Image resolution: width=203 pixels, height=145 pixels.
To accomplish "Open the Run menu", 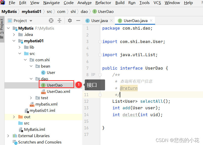I will [132, 3].
